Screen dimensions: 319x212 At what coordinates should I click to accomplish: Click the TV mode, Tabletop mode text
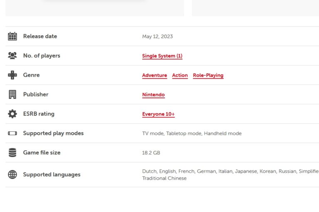[171, 133]
